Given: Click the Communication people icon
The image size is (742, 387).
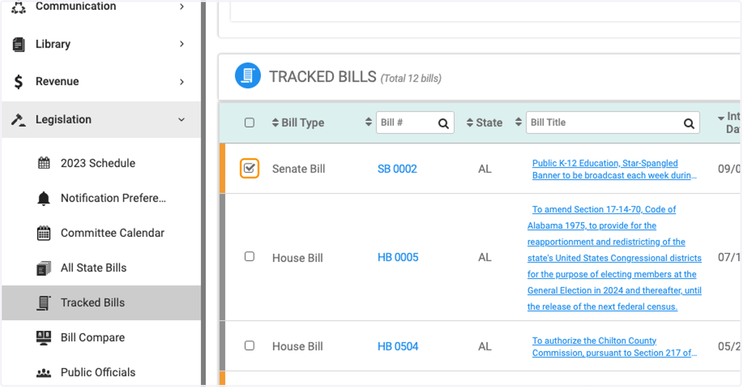Looking at the screenshot, I should coord(19,7).
